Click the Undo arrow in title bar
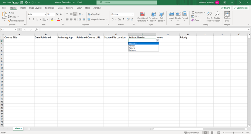The image size is (251, 134). (x=26, y=2)
